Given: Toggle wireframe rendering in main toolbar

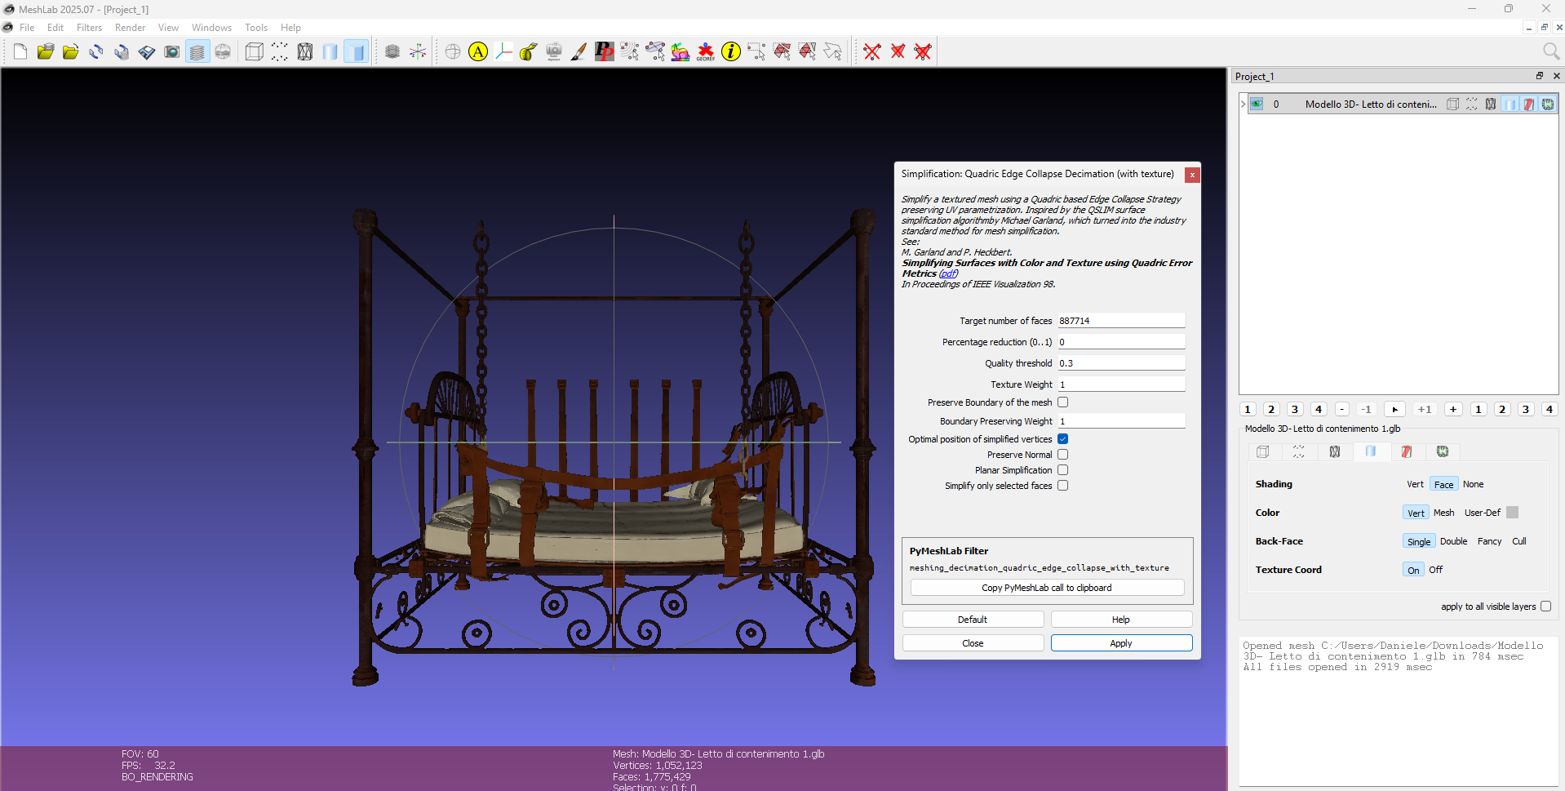Looking at the screenshot, I should [x=305, y=52].
